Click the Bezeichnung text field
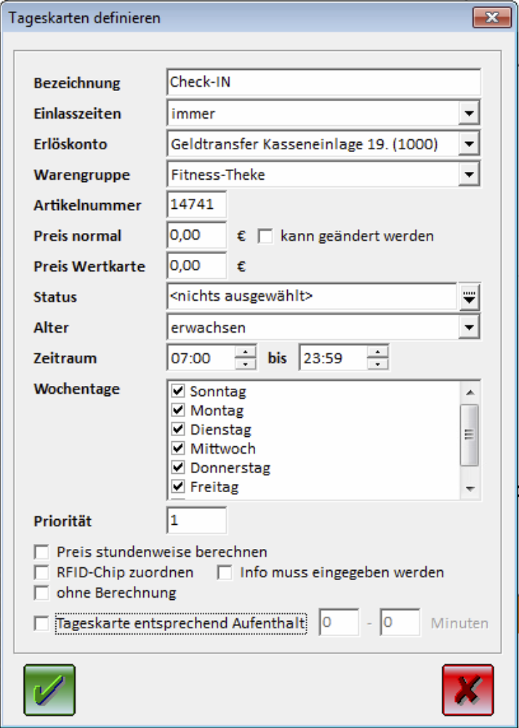Image resolution: width=519 pixels, height=728 pixels. (x=323, y=82)
